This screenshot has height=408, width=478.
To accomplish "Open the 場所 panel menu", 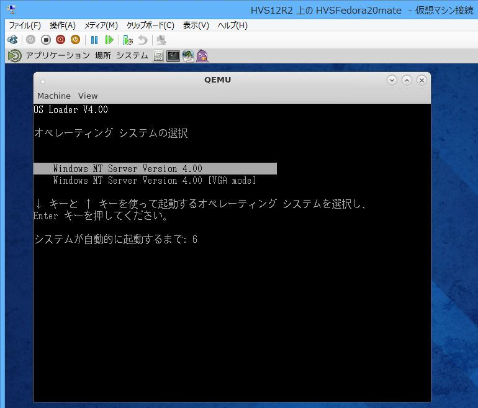I will [x=103, y=55].
